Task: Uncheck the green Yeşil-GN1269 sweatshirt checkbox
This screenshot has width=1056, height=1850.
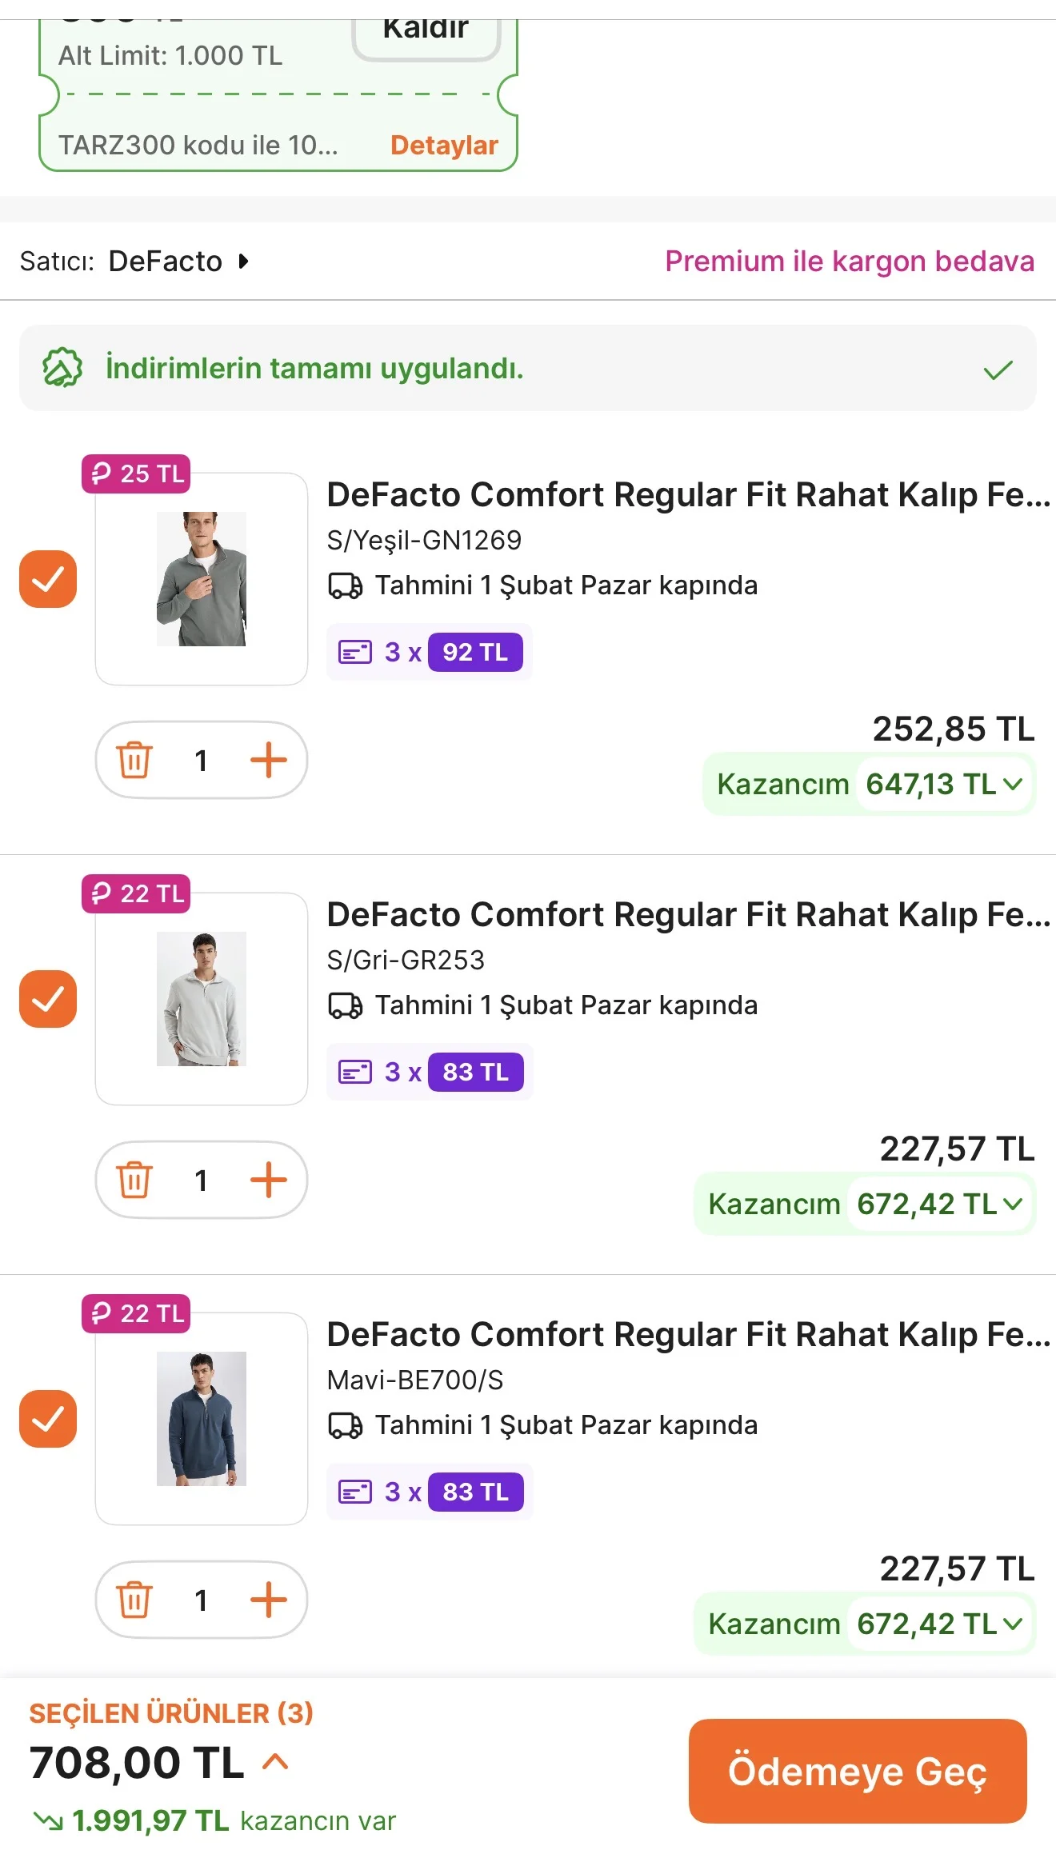Action: click(x=48, y=579)
